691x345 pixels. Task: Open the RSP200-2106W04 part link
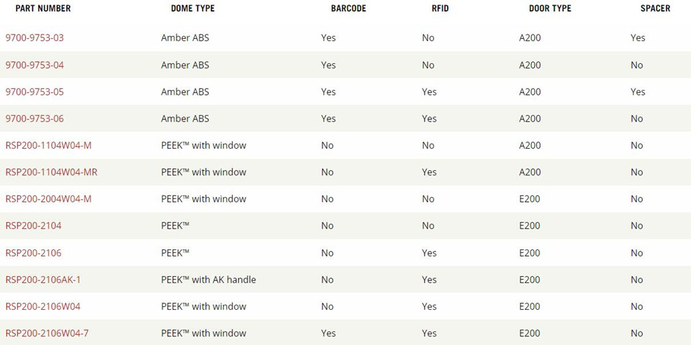pyautogui.click(x=42, y=307)
